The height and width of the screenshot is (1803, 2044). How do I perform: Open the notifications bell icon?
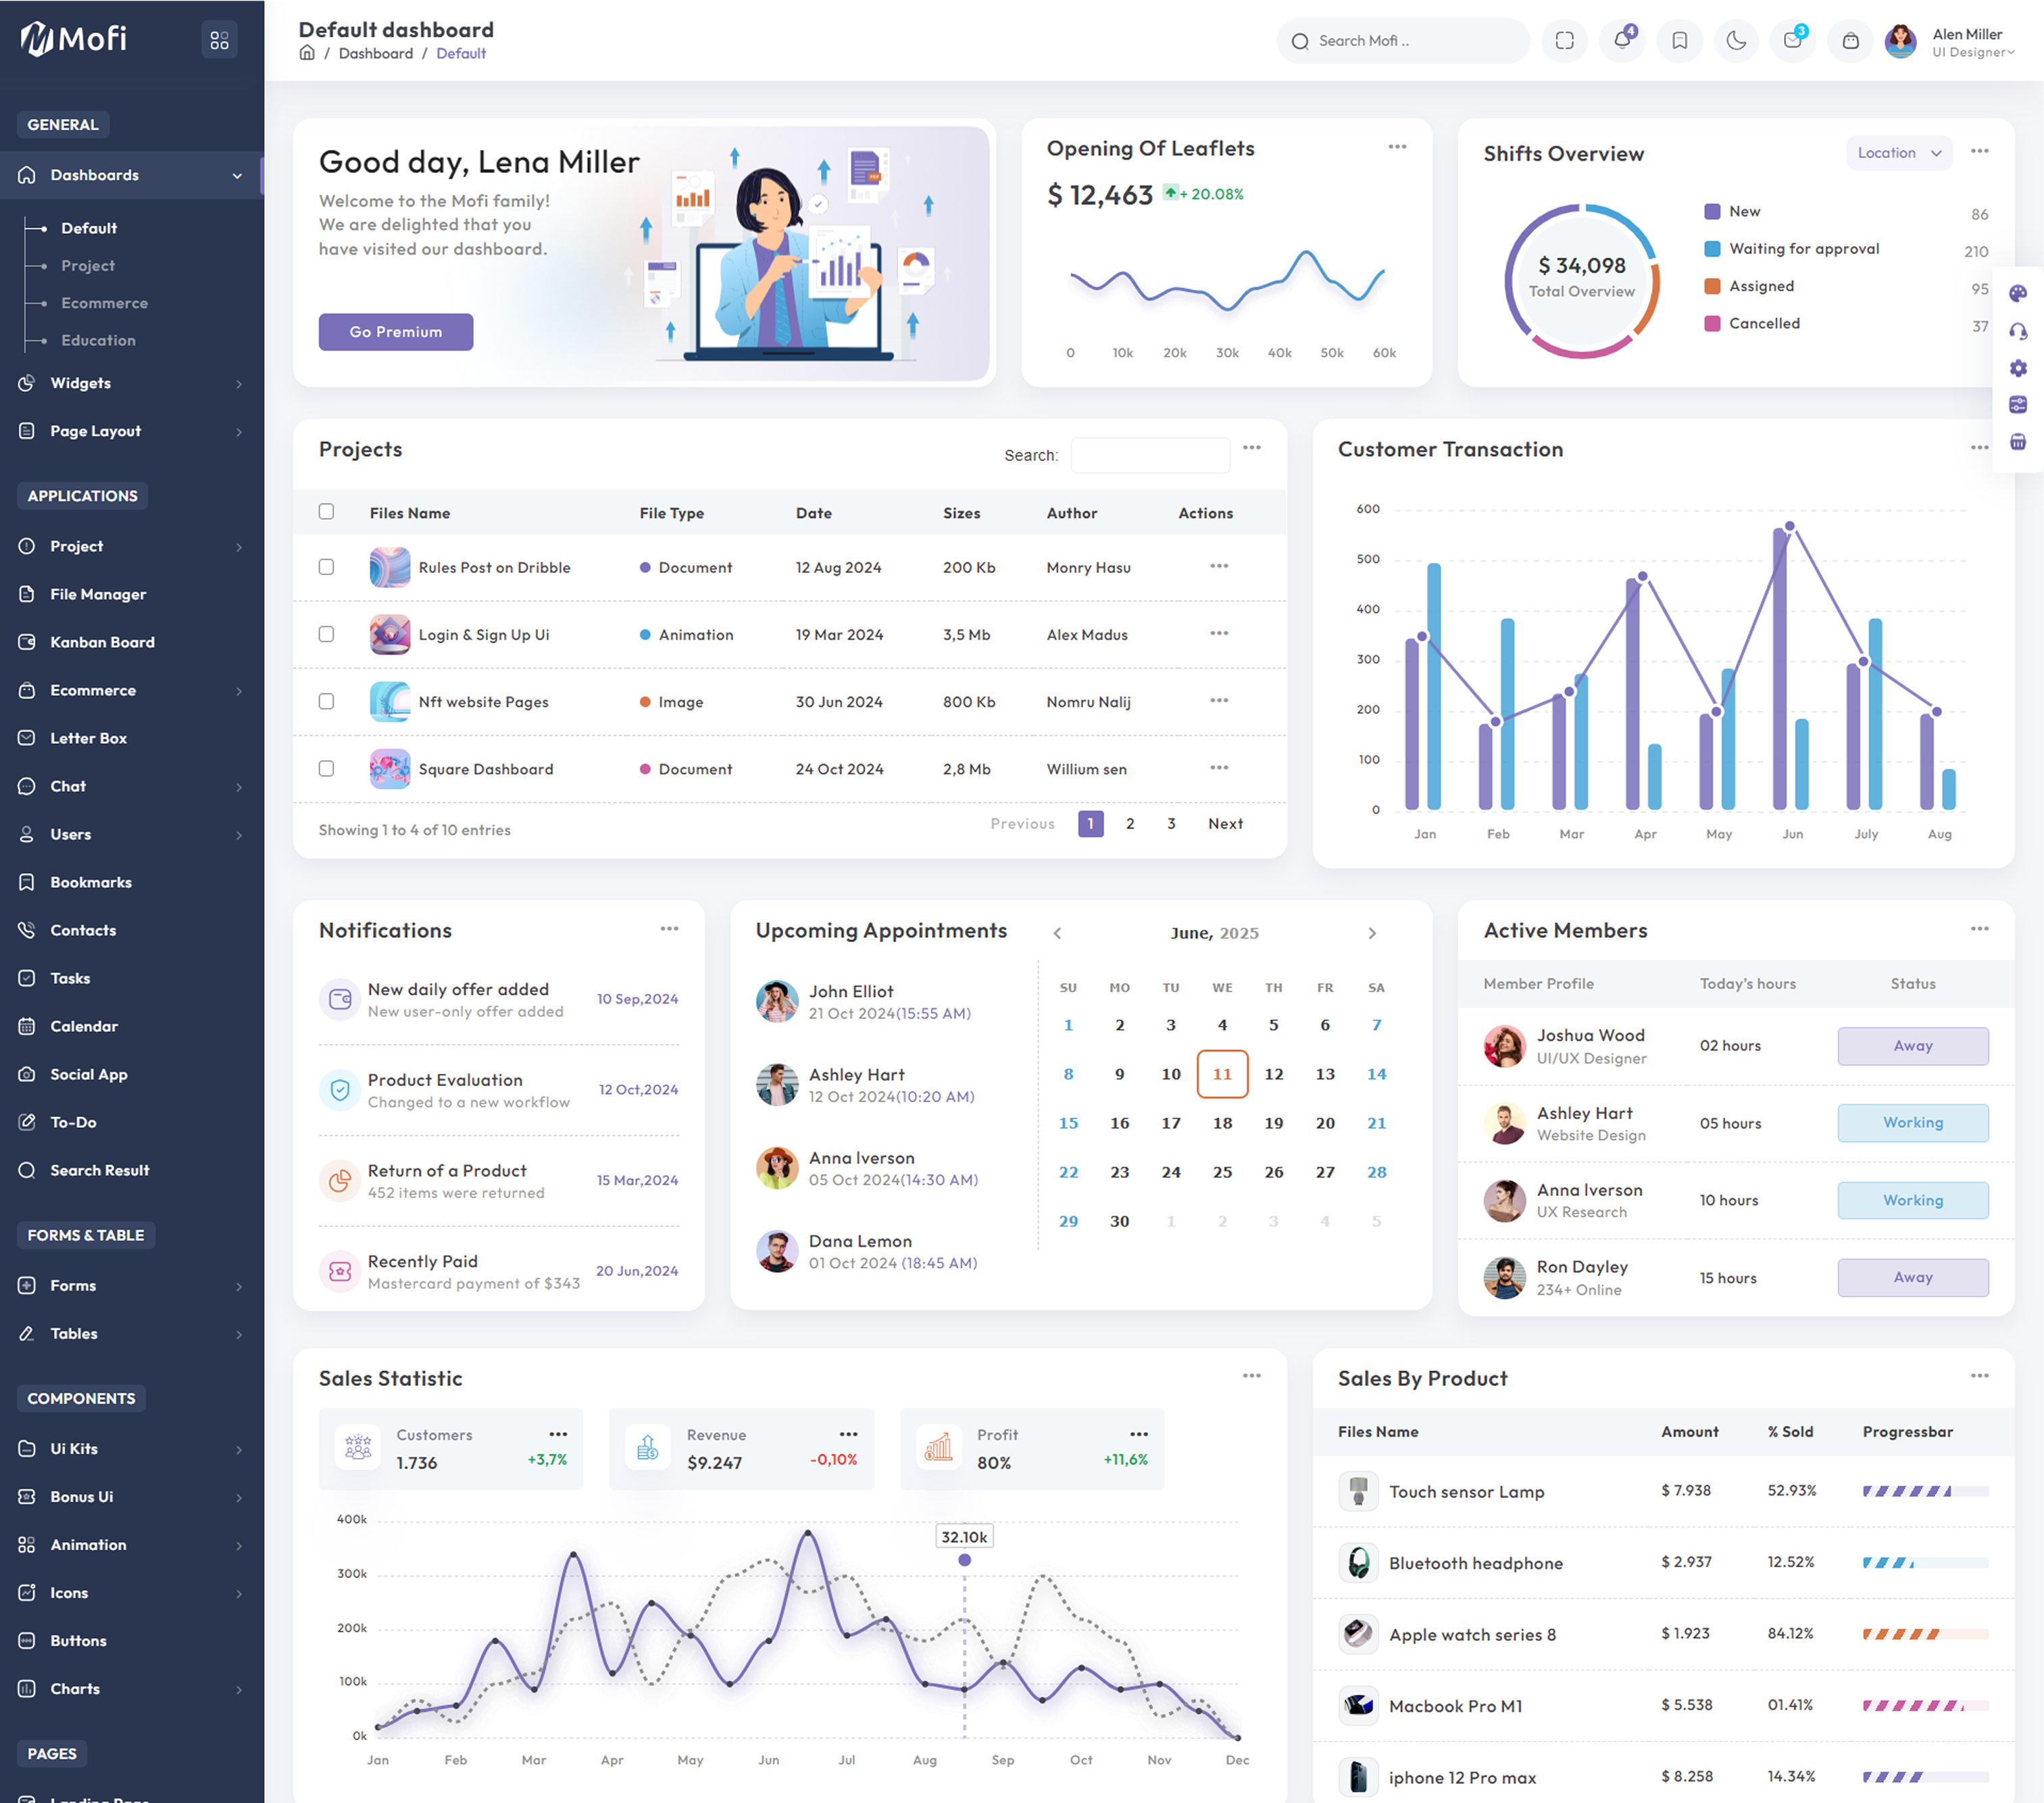click(x=1622, y=41)
